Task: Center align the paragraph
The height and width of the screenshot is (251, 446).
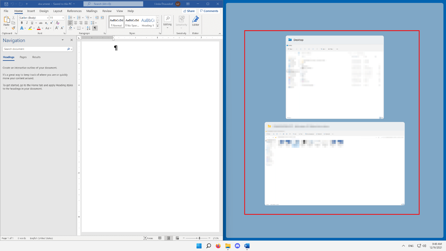Action: coord(76,23)
